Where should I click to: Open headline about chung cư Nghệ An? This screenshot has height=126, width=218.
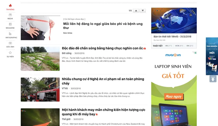(103, 81)
